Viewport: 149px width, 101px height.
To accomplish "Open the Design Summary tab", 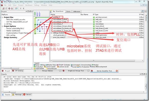I will [48, 71].
